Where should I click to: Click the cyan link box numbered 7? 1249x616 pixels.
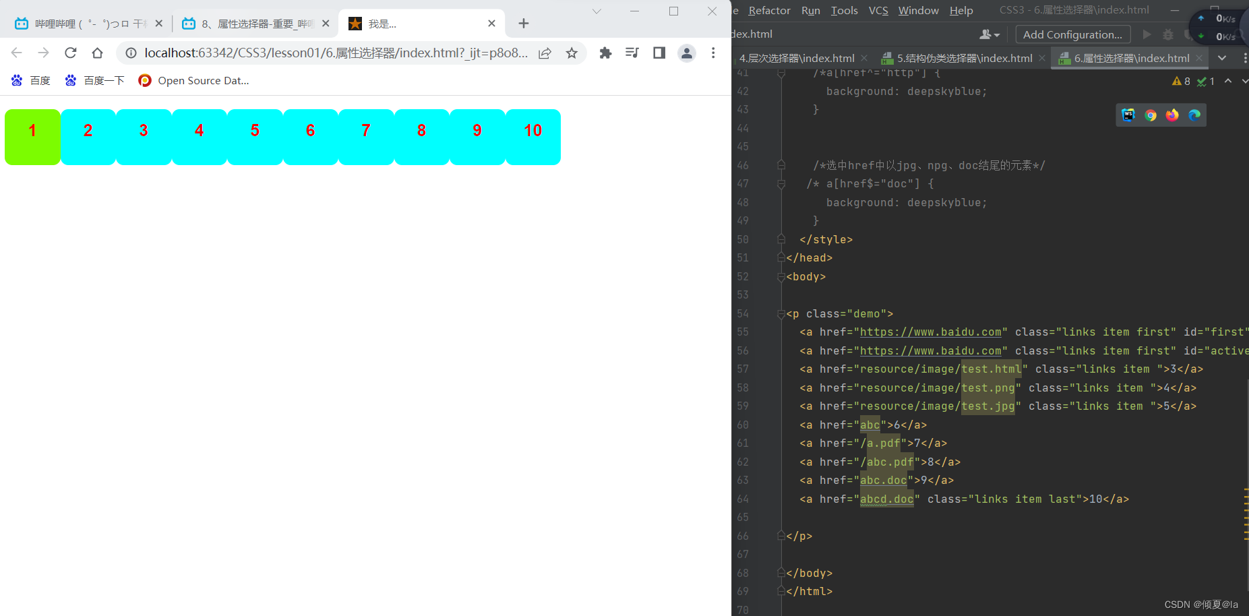point(366,137)
